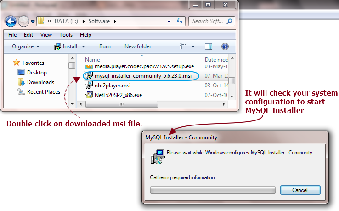Close the Explorer window
The image size is (339, 211).
[x=225, y=5]
